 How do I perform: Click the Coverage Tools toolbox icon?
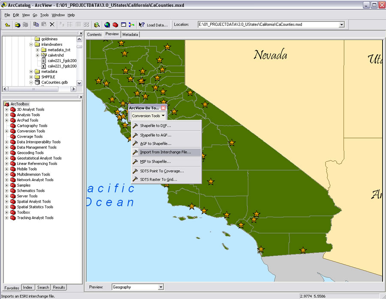tap(13, 137)
